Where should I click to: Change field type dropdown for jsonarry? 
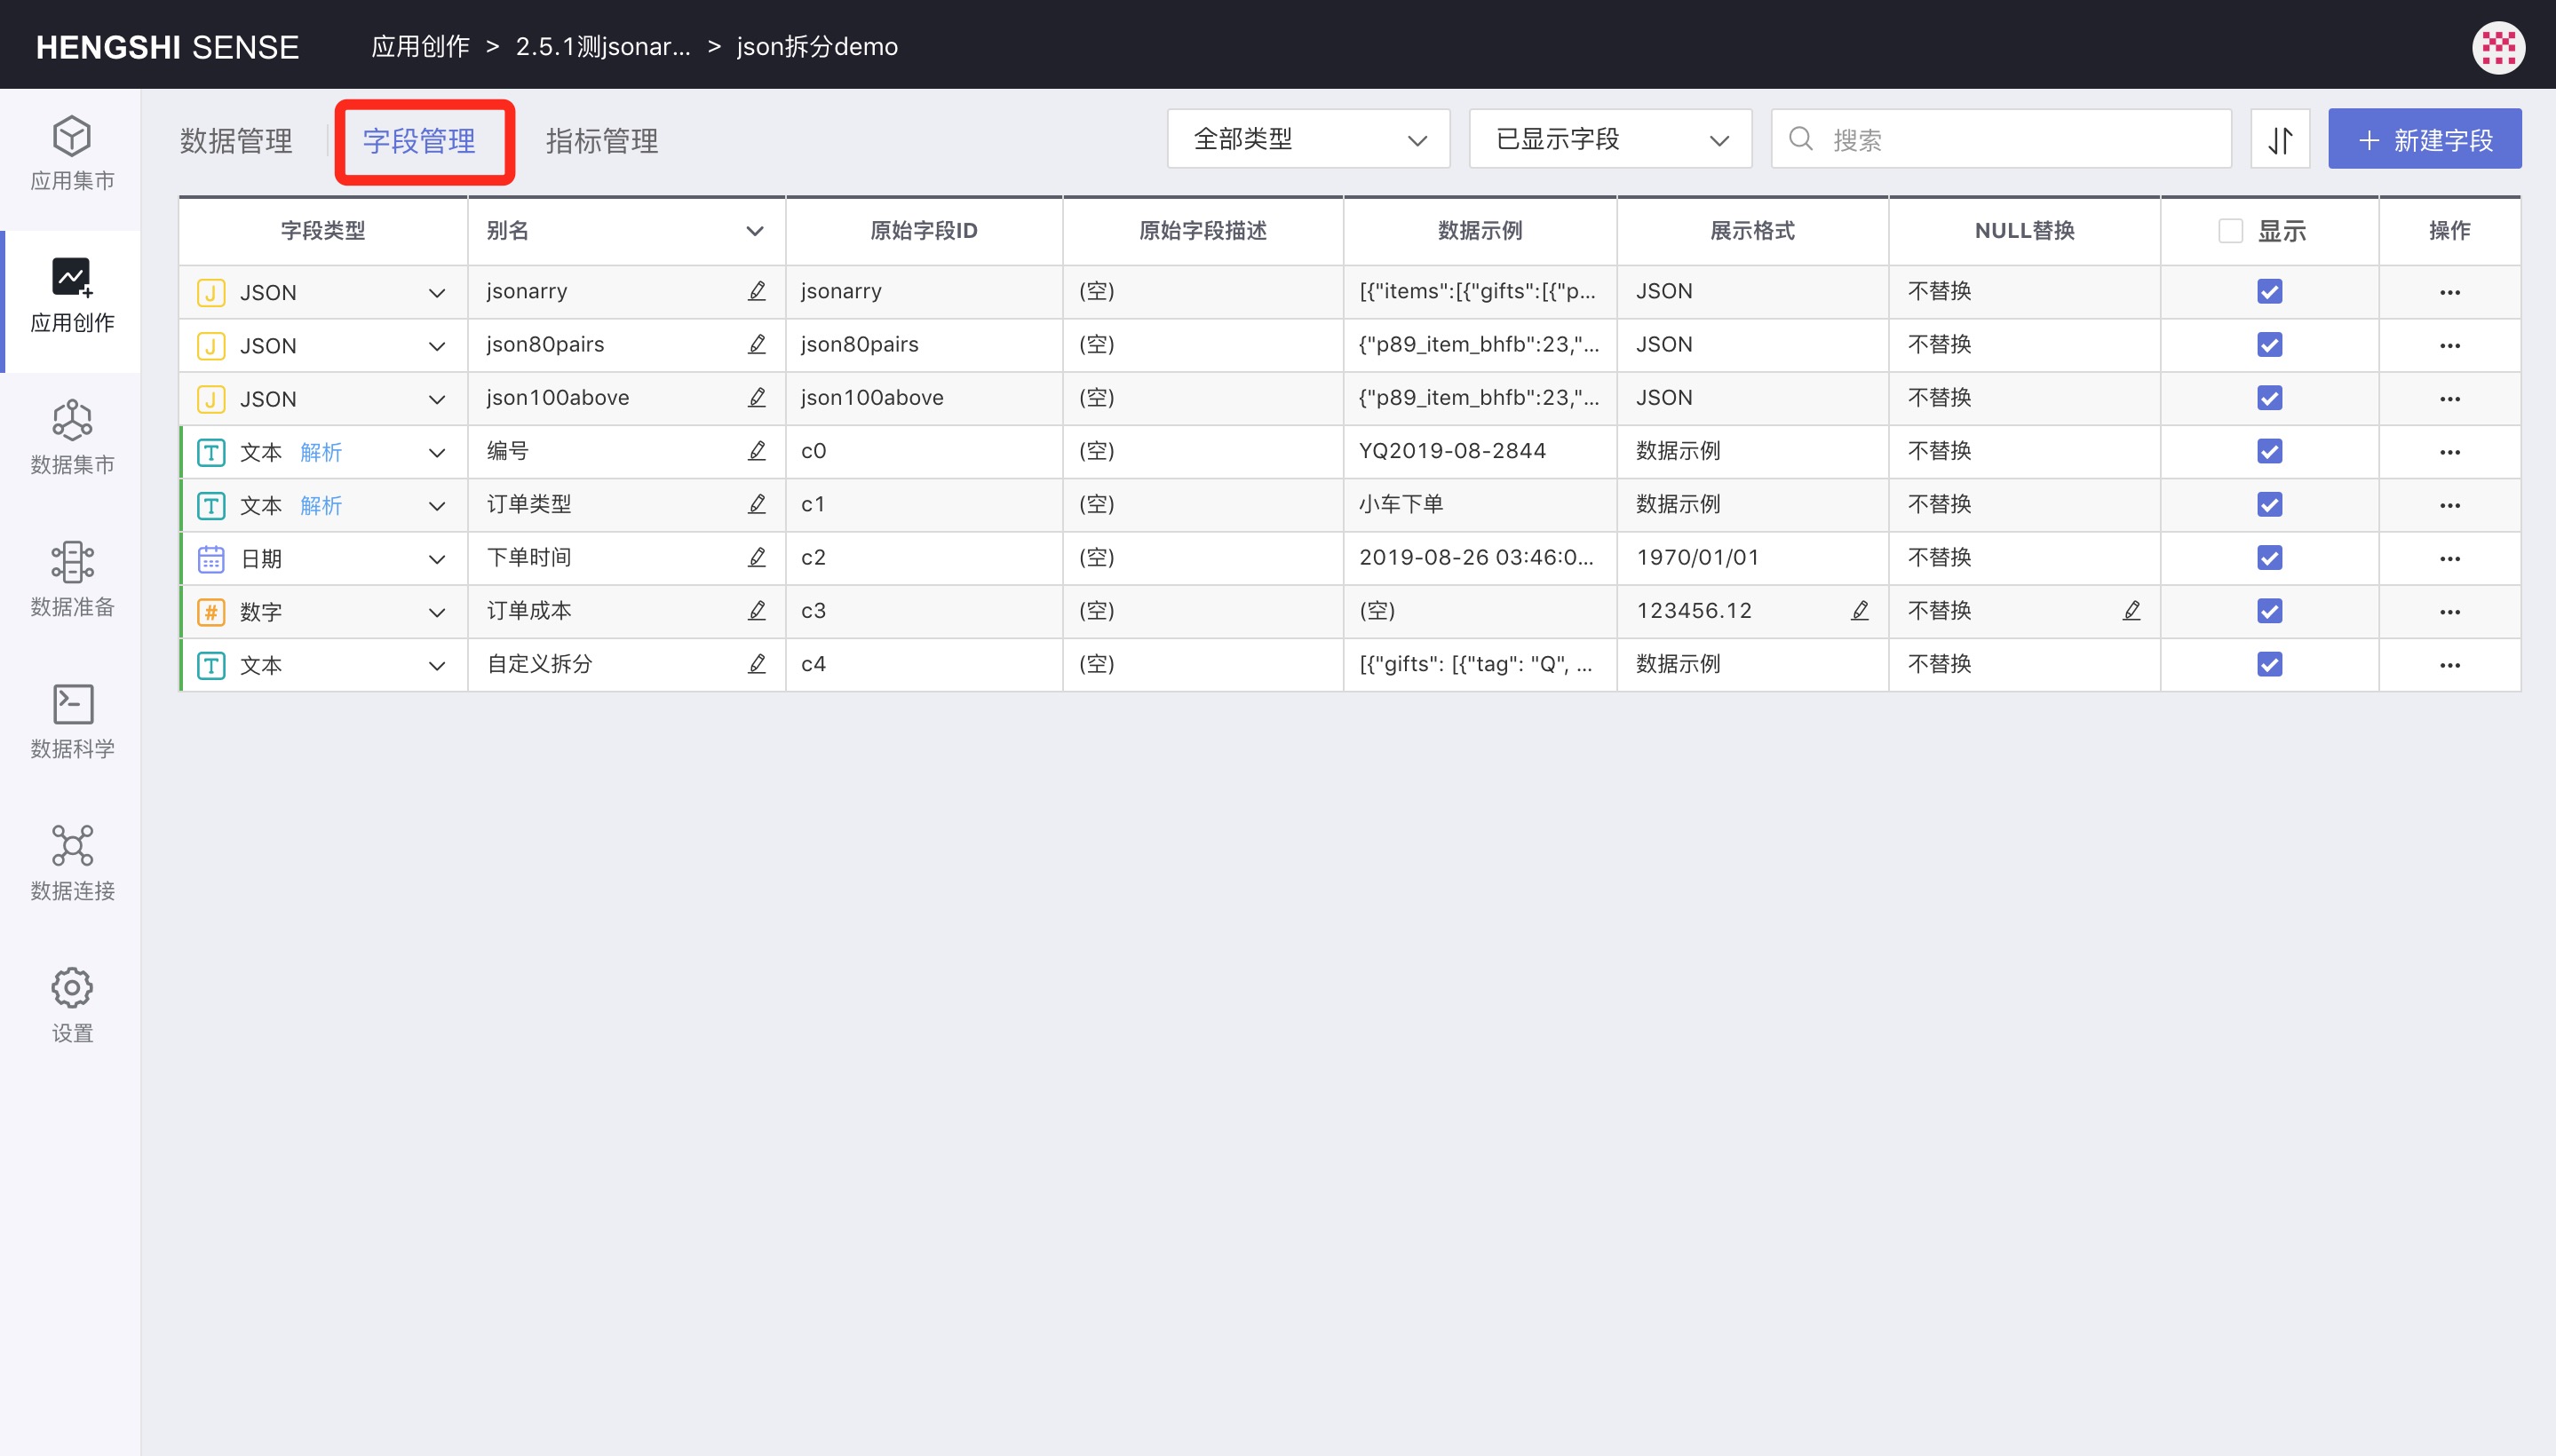[x=437, y=293]
